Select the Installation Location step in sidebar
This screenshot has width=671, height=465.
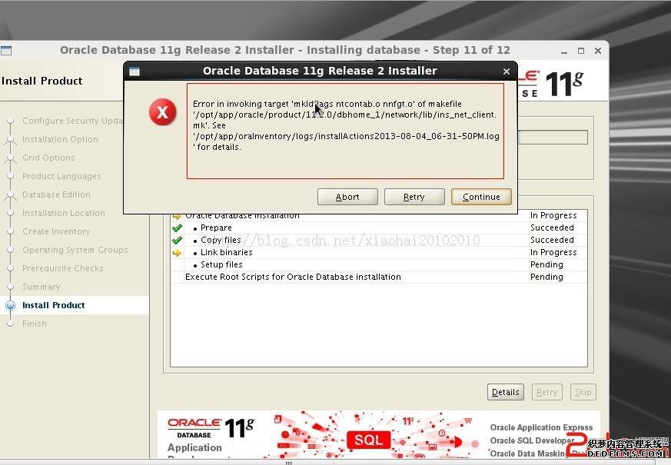click(63, 213)
